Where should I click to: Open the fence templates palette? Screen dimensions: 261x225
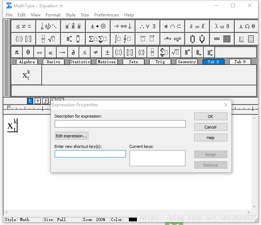tap(23, 39)
